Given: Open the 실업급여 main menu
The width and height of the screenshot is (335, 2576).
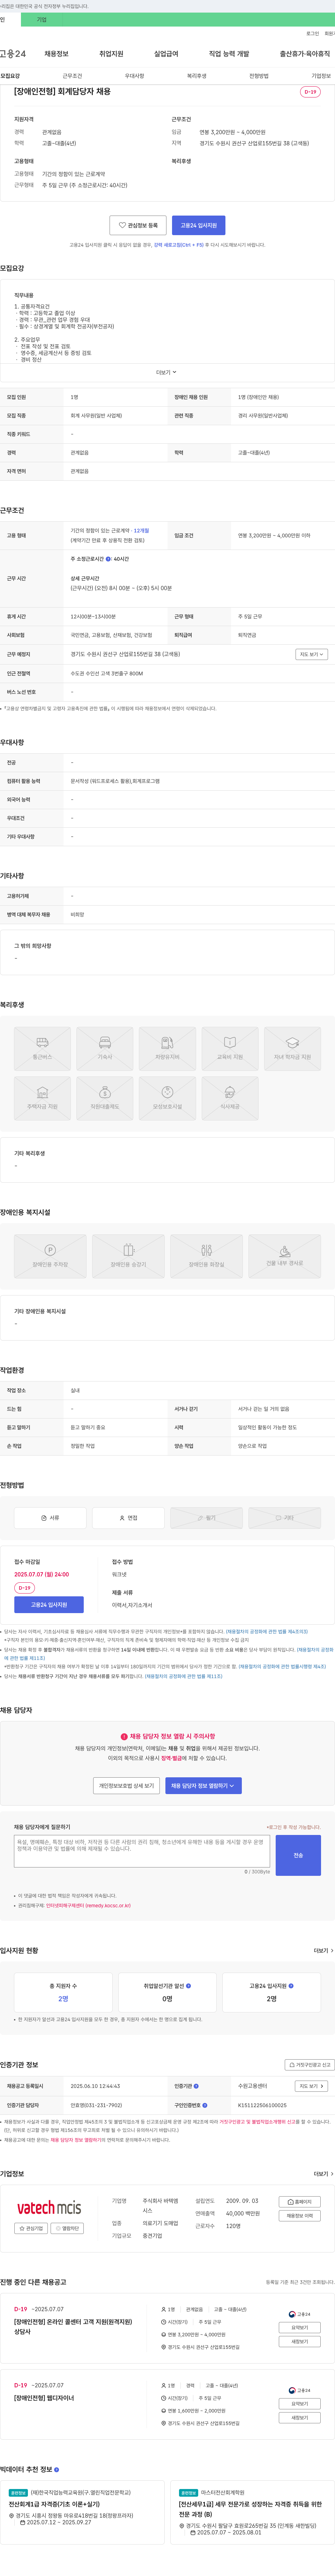Looking at the screenshot, I should pos(166,54).
